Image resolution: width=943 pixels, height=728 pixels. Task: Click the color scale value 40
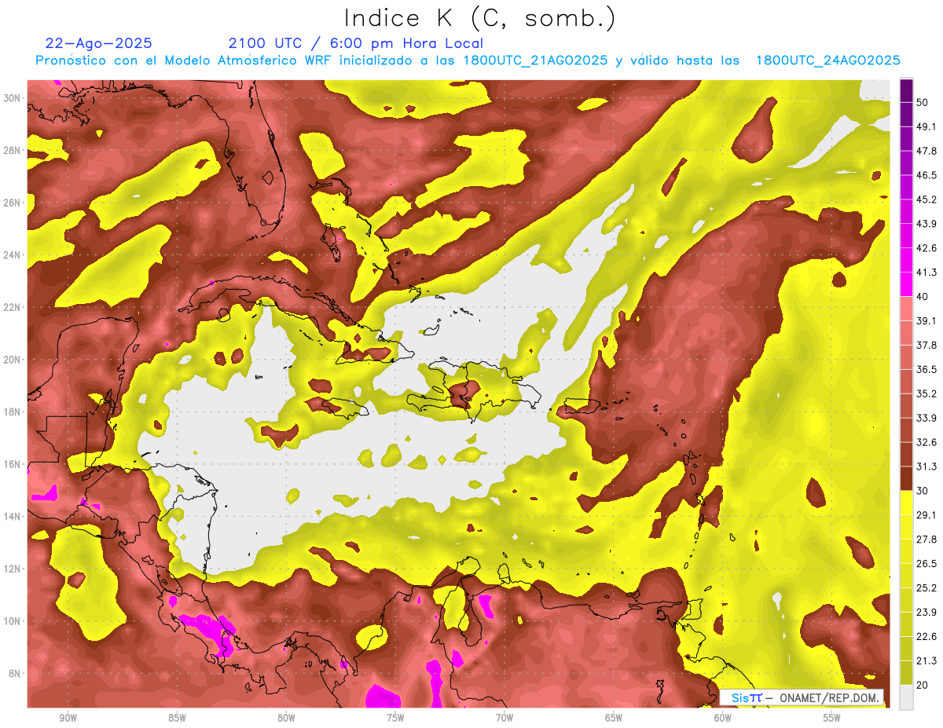[x=922, y=296]
